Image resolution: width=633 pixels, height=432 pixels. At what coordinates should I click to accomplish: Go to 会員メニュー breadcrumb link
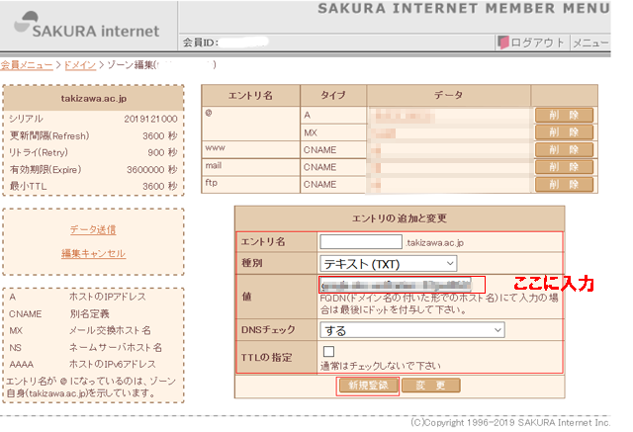pyautogui.click(x=27, y=65)
